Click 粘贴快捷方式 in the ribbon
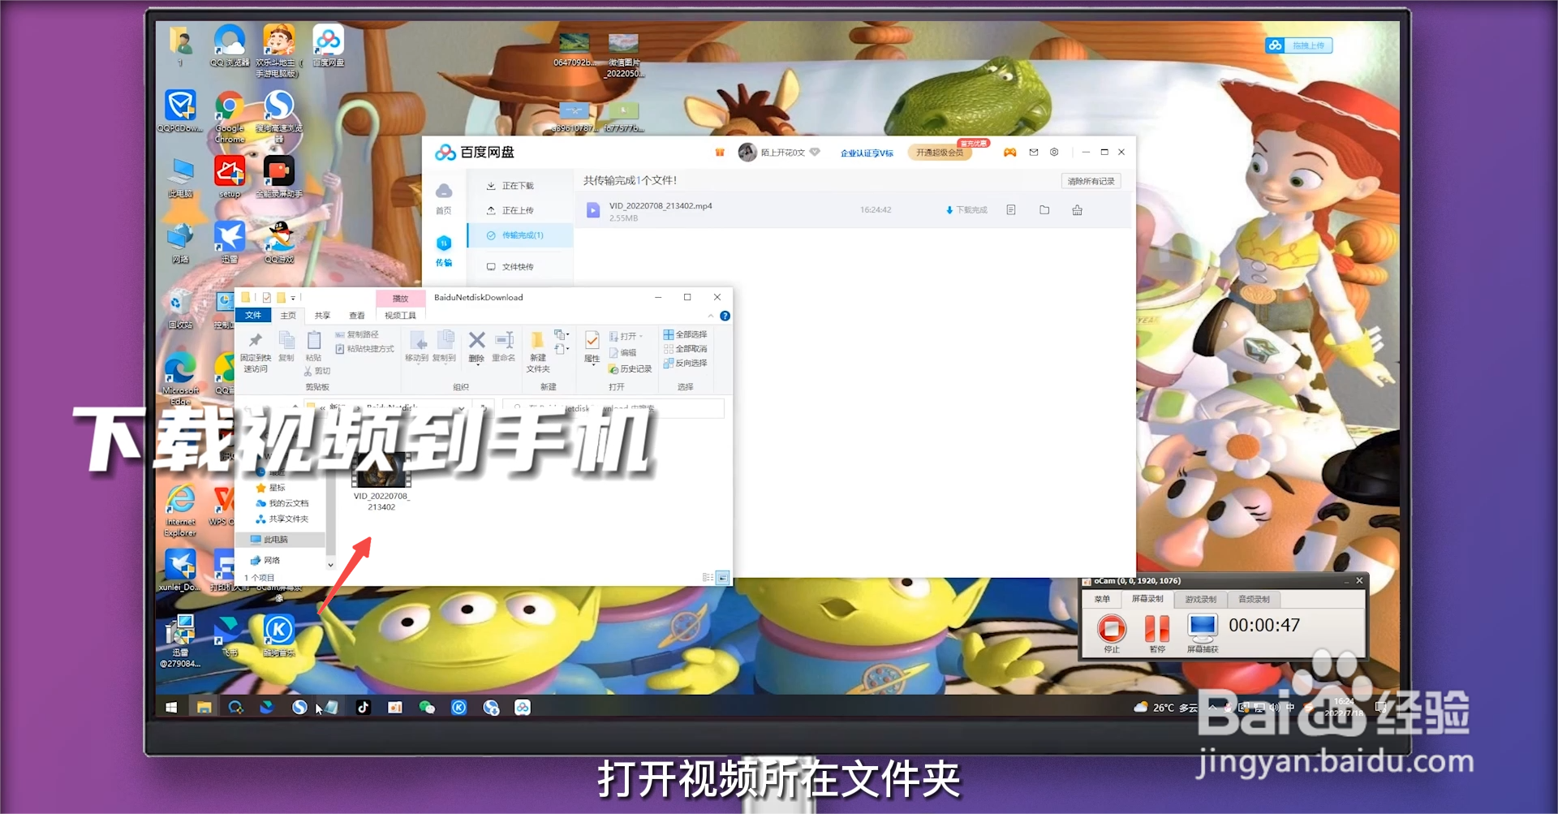Screen dimensions: 1558x814 point(364,349)
